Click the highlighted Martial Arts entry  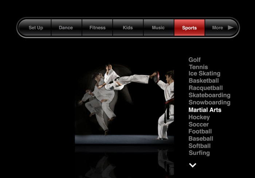(205, 110)
